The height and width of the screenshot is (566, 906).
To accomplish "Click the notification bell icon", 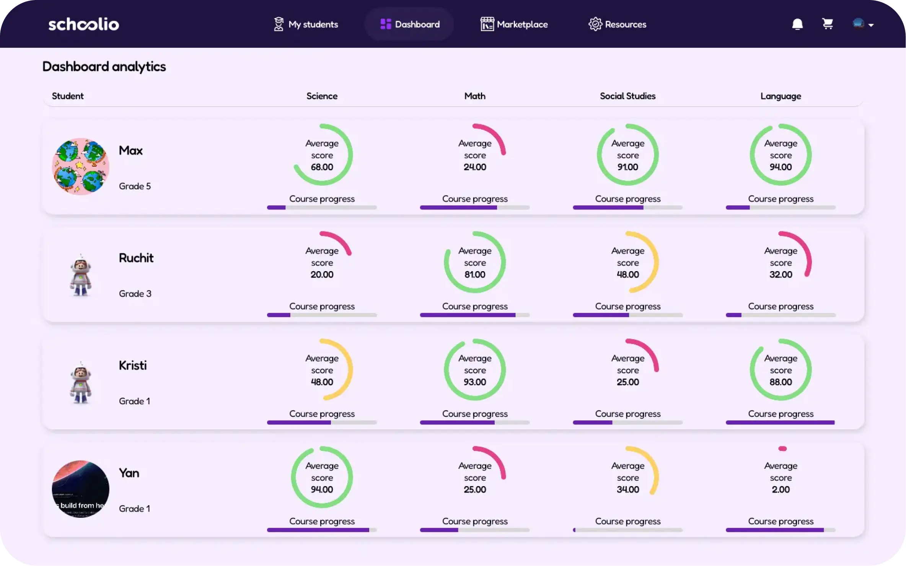I will point(797,24).
